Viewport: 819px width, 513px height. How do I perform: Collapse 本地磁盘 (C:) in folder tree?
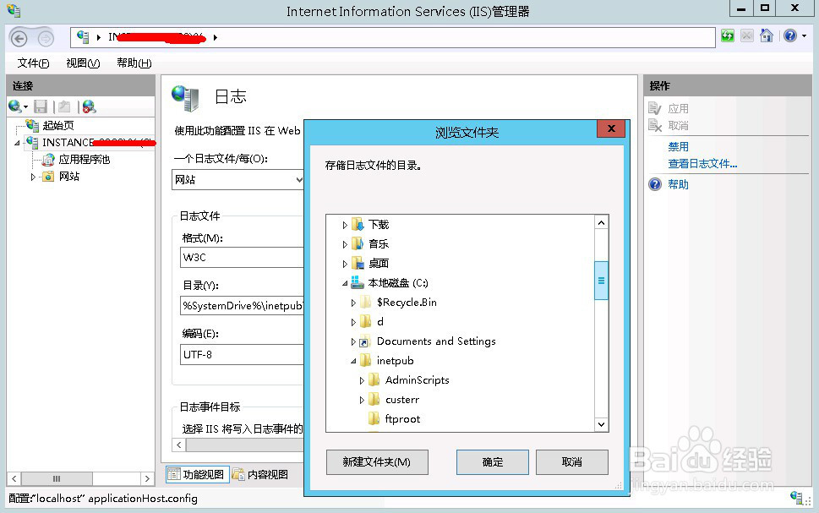point(345,283)
